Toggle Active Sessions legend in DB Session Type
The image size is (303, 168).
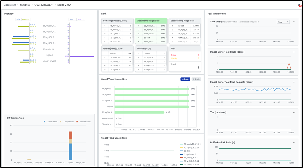51,122
